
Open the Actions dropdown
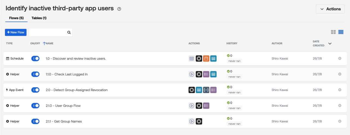pyautogui.click(x=330, y=9)
